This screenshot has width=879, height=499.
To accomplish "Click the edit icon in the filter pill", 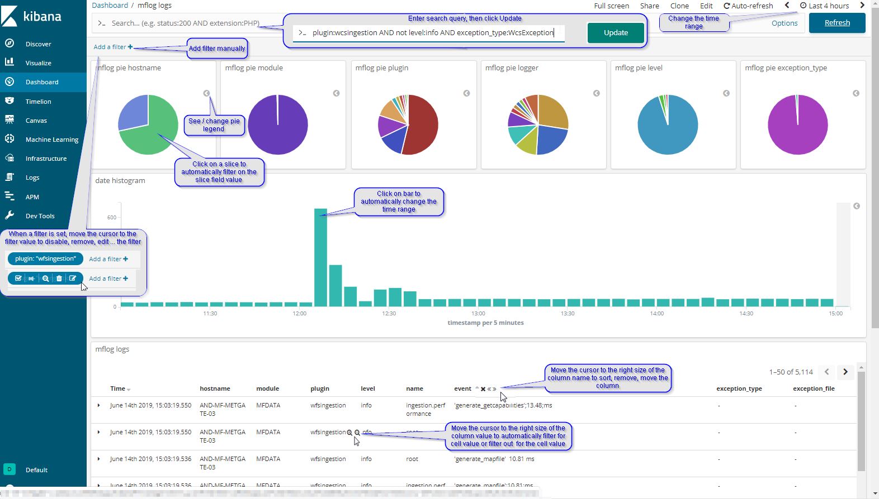I will 72,278.
